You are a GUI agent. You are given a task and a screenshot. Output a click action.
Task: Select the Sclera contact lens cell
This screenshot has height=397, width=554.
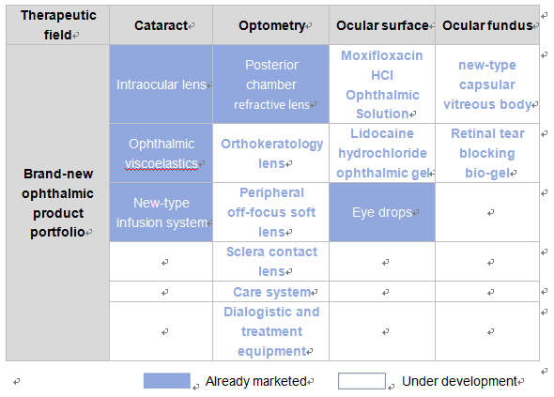coord(271,261)
